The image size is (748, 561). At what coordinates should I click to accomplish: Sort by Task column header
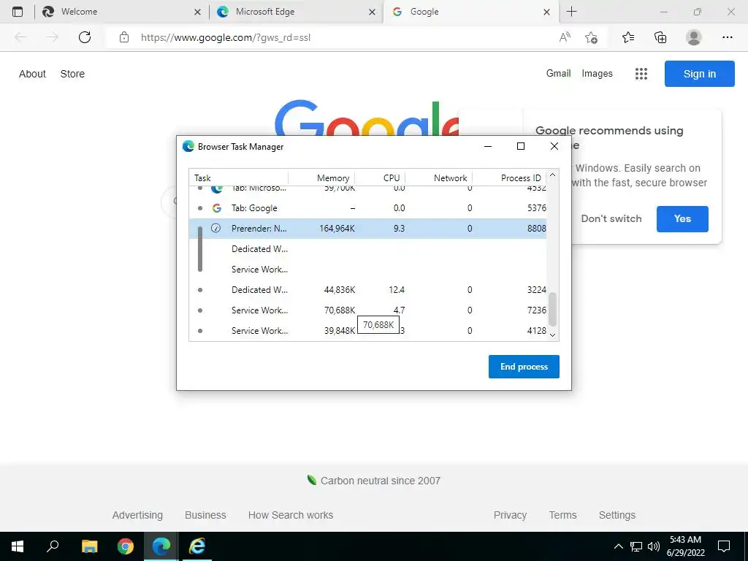click(x=239, y=178)
